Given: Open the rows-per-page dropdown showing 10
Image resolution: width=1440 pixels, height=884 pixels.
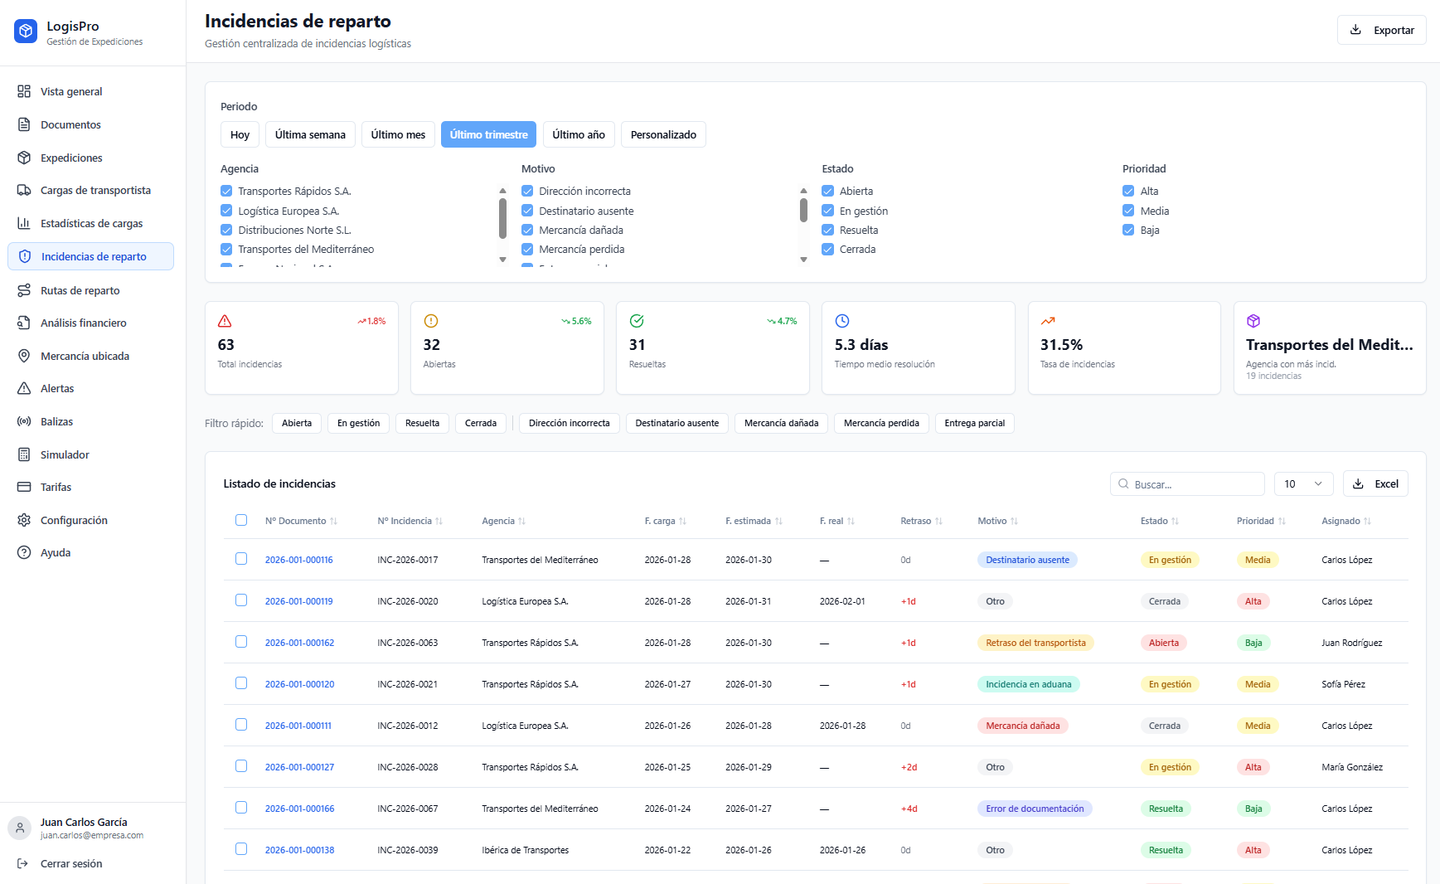Looking at the screenshot, I should click(x=1302, y=483).
